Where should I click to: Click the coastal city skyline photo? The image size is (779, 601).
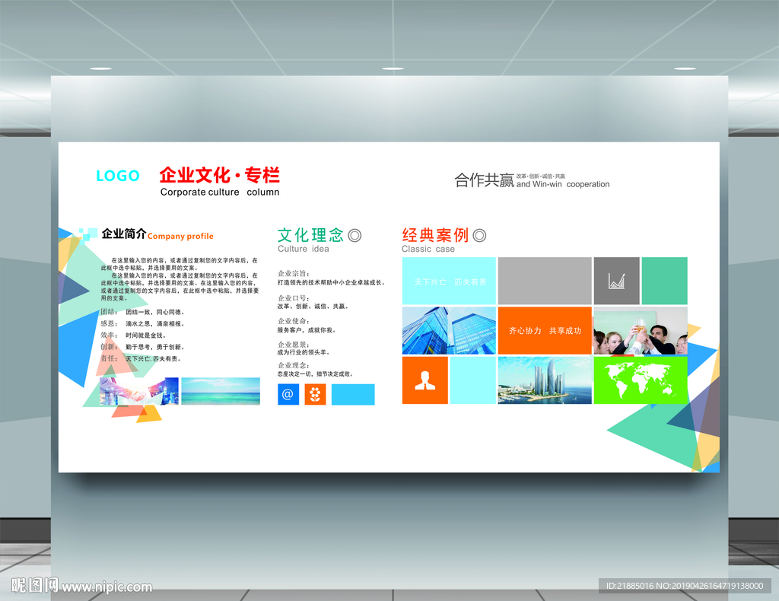point(545,380)
